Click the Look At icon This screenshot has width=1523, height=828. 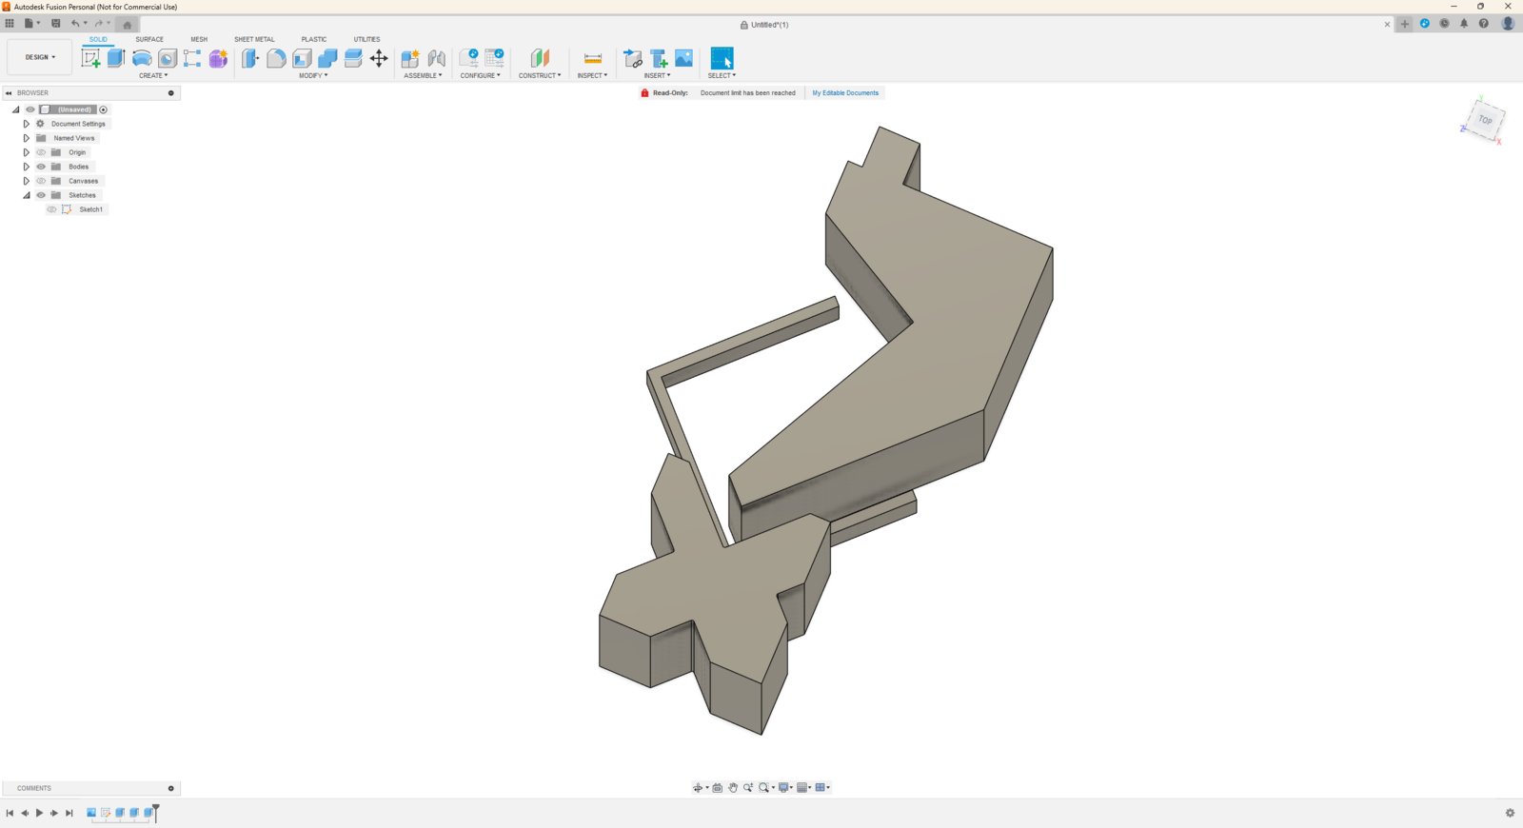(x=718, y=787)
